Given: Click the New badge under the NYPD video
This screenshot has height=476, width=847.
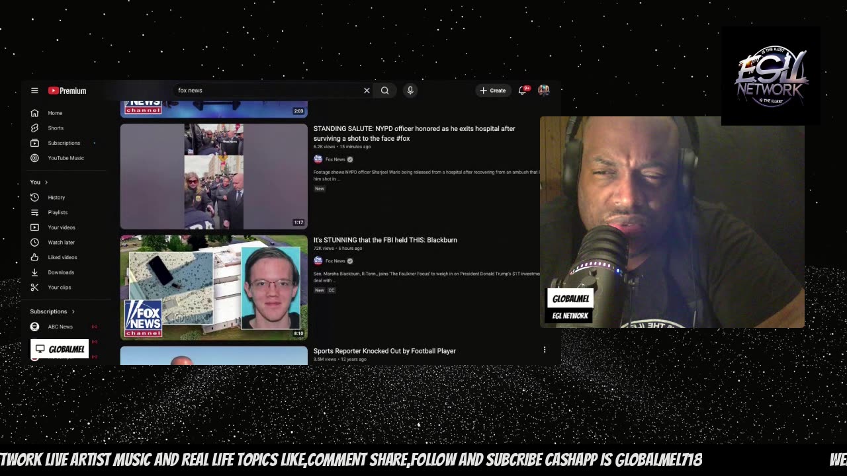Looking at the screenshot, I should click(x=320, y=188).
